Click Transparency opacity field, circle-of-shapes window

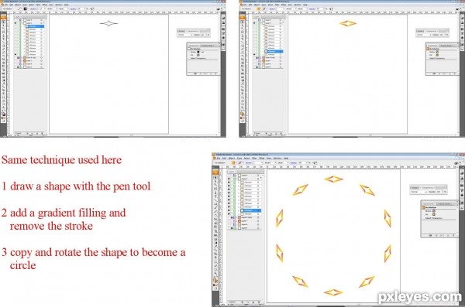pos(439,192)
